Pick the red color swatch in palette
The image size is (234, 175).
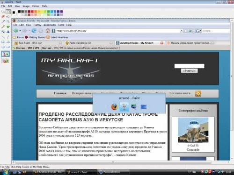coord(32,11)
